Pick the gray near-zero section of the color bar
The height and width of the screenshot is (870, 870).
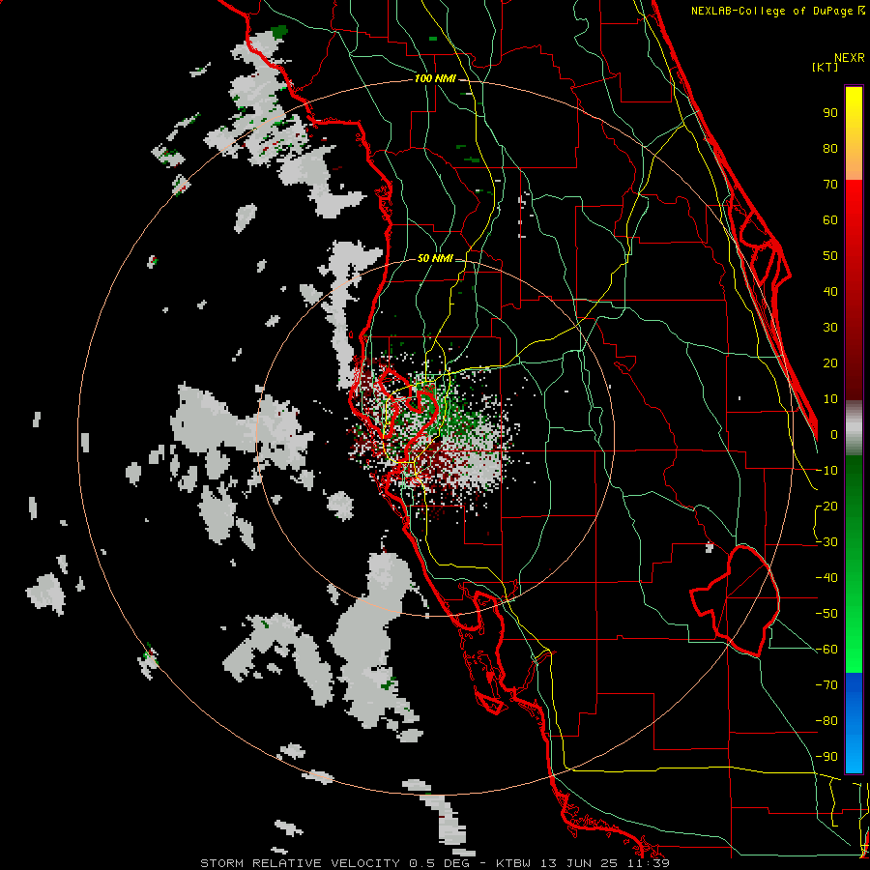tap(854, 428)
